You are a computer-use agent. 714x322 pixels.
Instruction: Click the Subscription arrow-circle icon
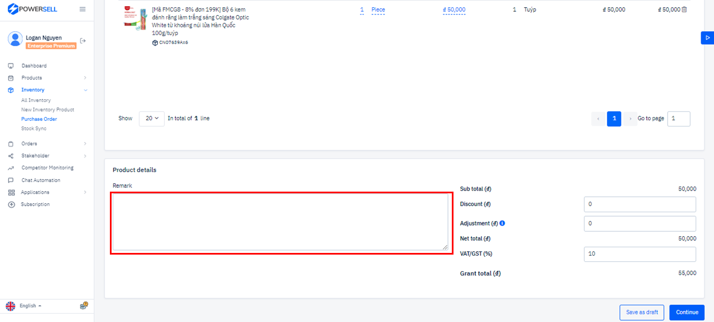(x=11, y=204)
